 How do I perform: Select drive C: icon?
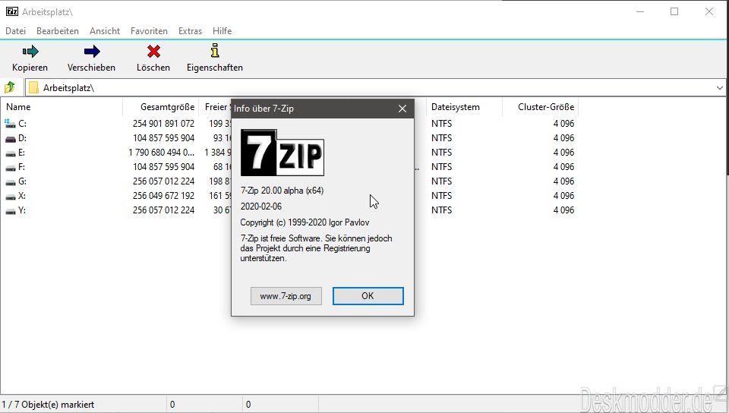[10, 124]
